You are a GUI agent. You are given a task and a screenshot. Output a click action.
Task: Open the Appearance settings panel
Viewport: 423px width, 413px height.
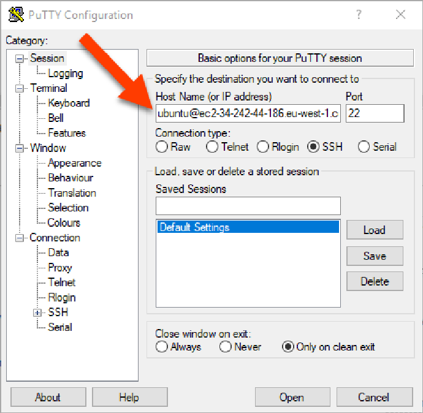pyautogui.click(x=74, y=163)
